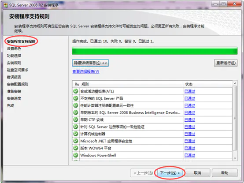The width and height of the screenshot is (244, 183).
Task: Click the SQL Server setup title bar icon
Action: [6, 5]
